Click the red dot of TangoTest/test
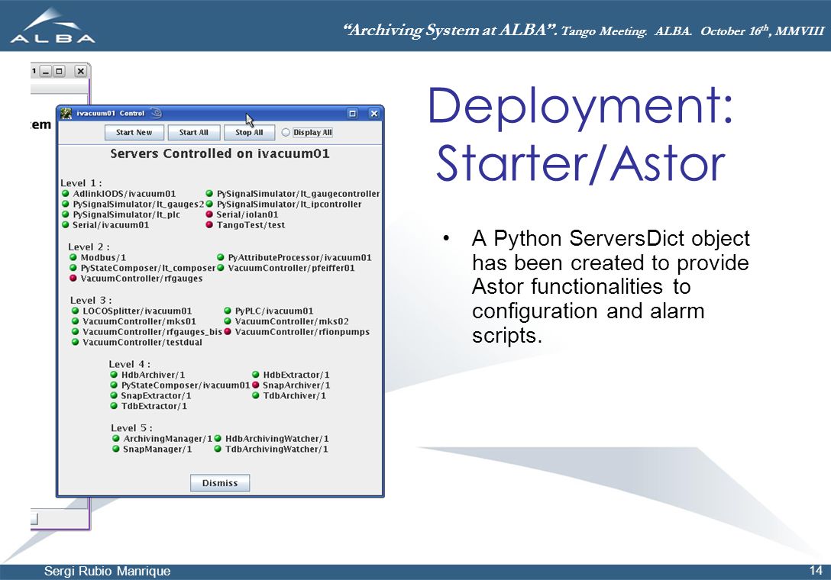 point(209,225)
